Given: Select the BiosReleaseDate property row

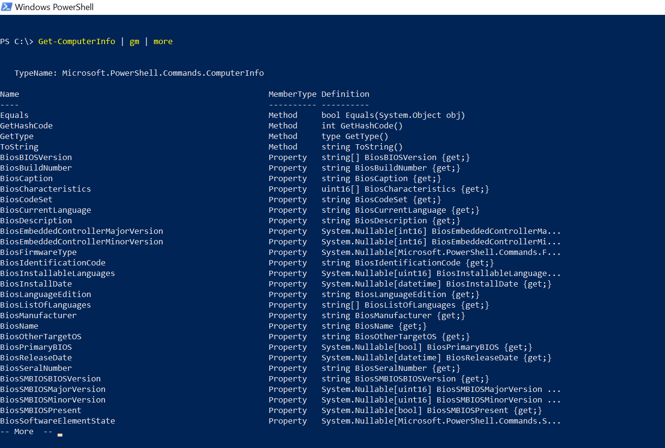Looking at the screenshot, I should click(x=36, y=357).
